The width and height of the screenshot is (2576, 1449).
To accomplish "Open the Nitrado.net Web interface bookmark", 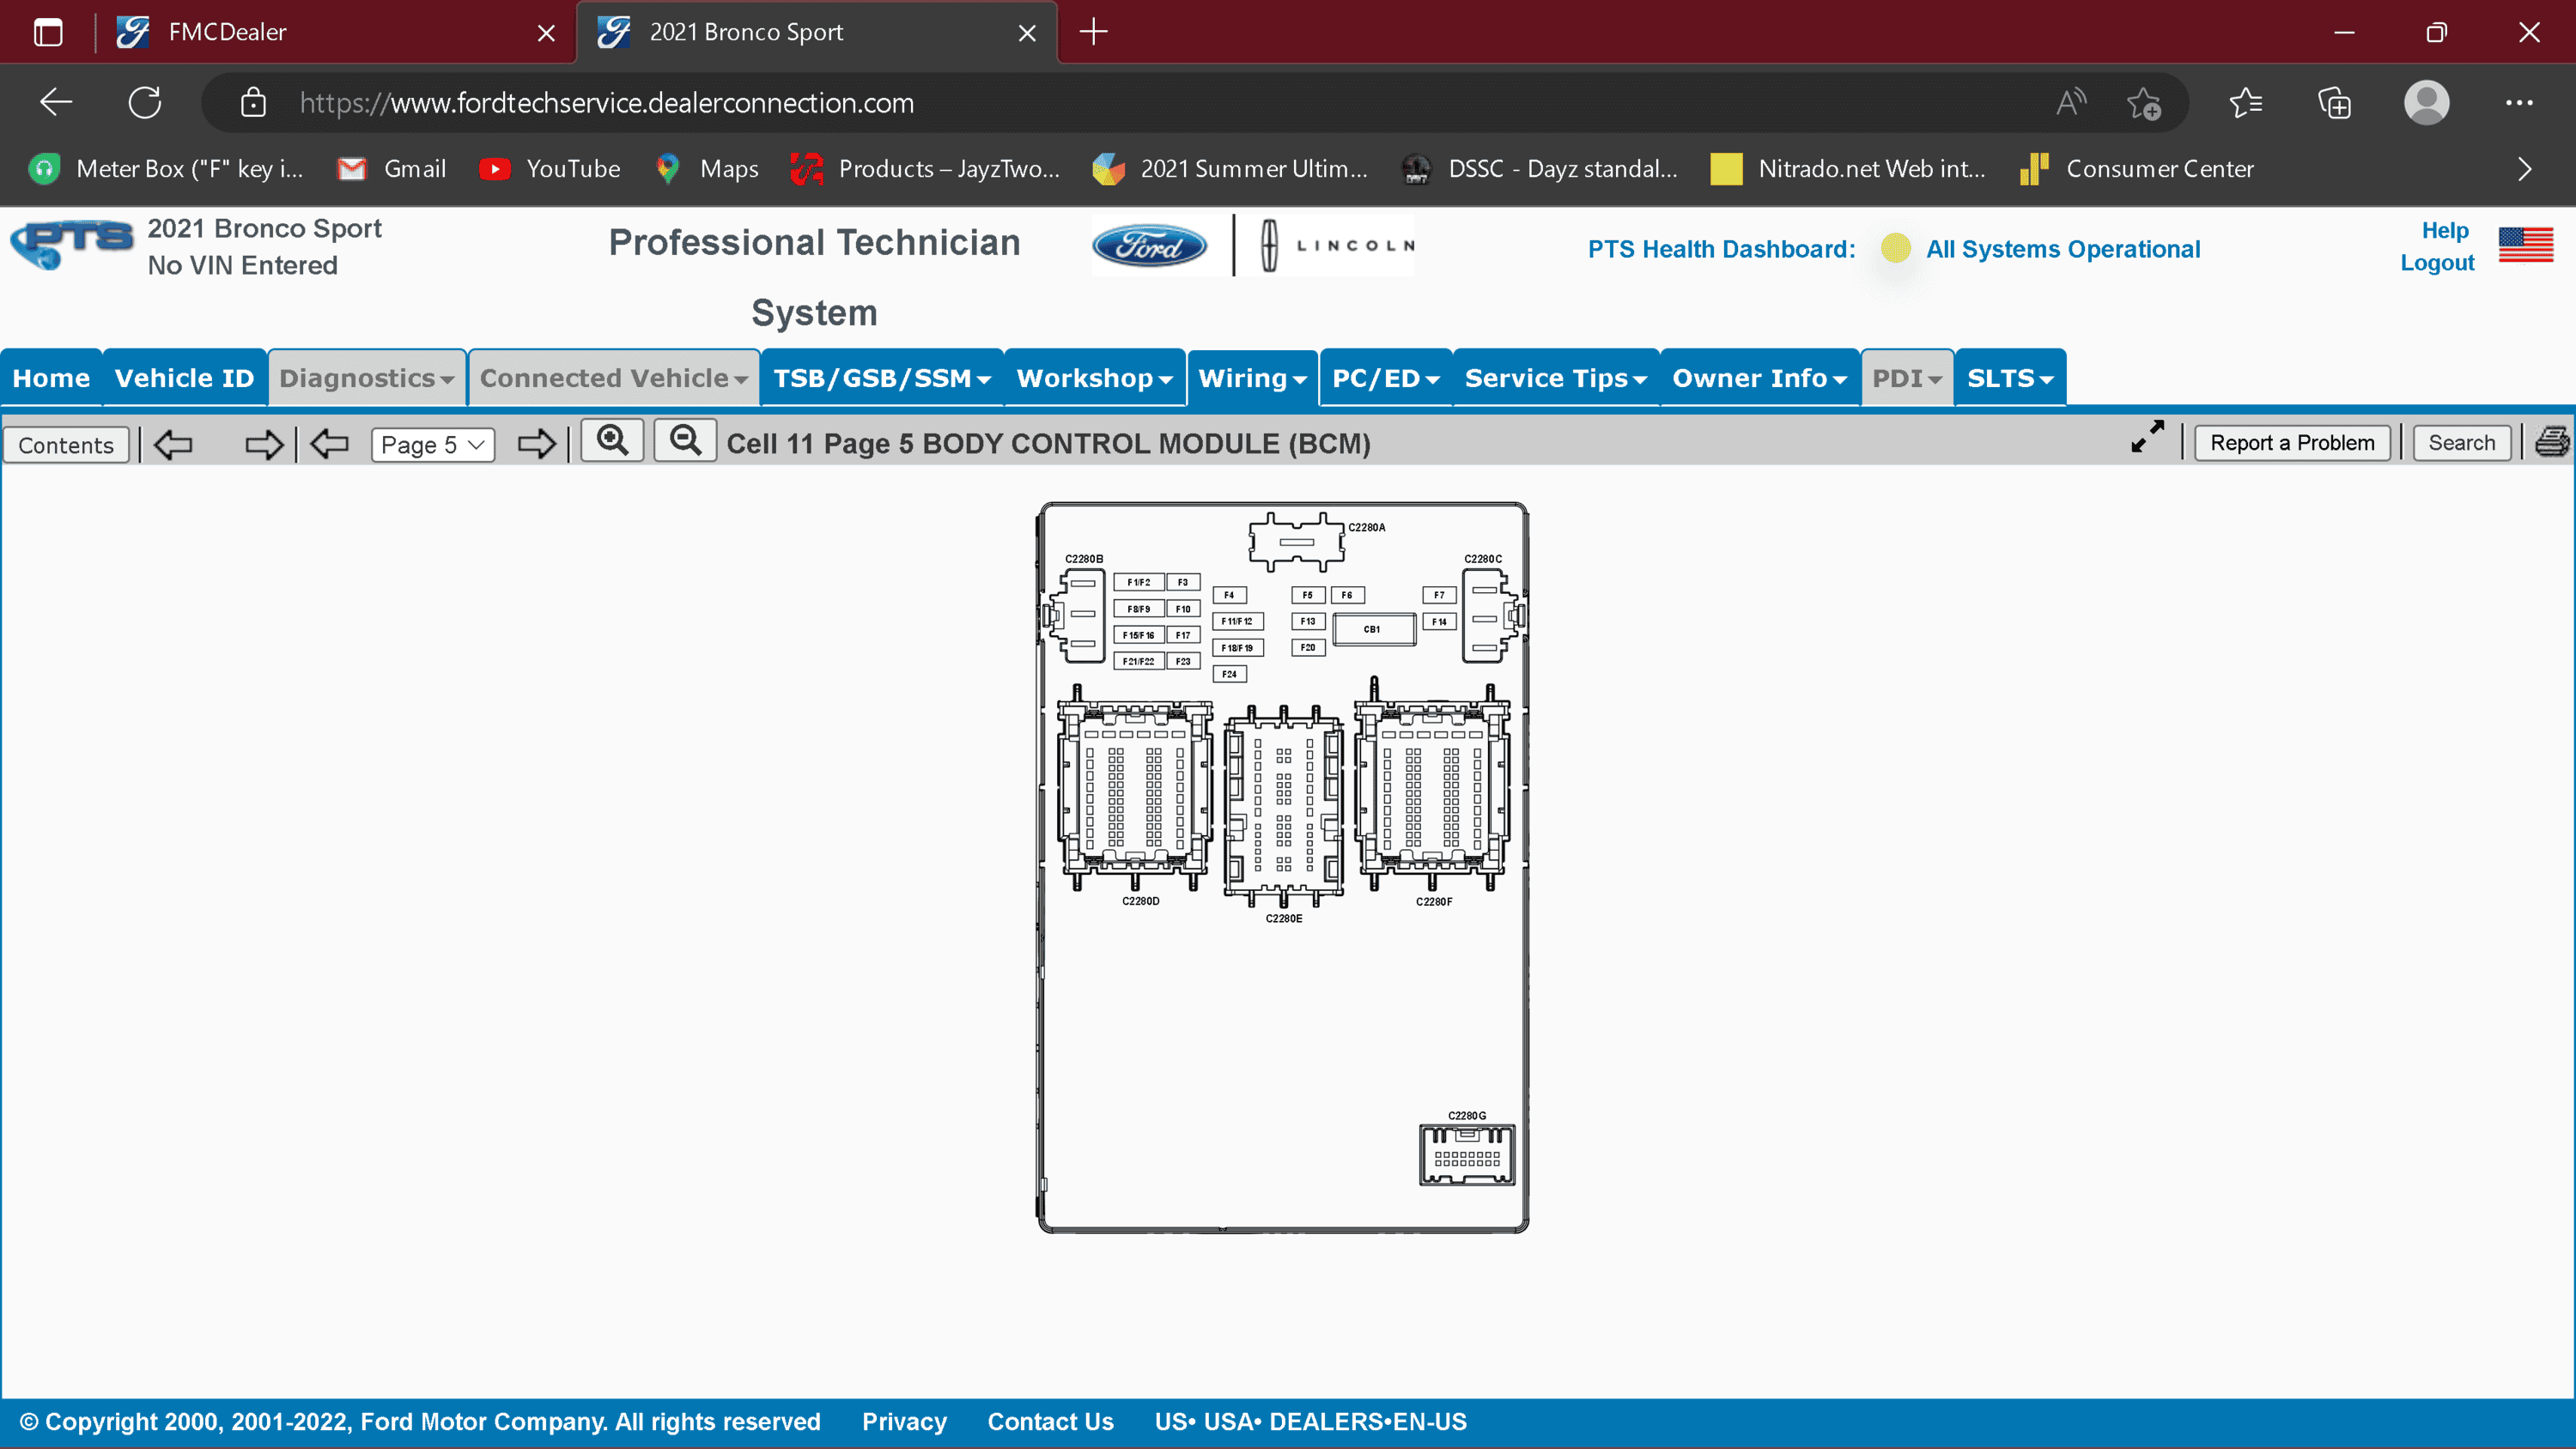I will pyautogui.click(x=1848, y=169).
